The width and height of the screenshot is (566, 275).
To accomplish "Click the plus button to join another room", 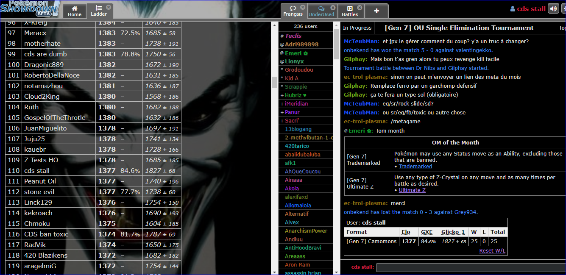I will click(x=376, y=11).
